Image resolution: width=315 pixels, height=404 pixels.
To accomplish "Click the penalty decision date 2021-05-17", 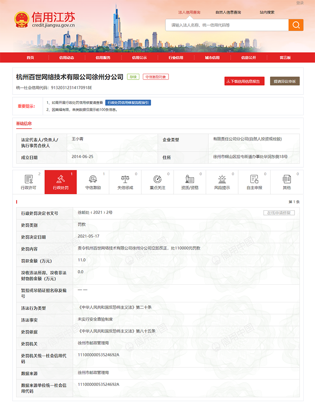I will click(89, 236).
